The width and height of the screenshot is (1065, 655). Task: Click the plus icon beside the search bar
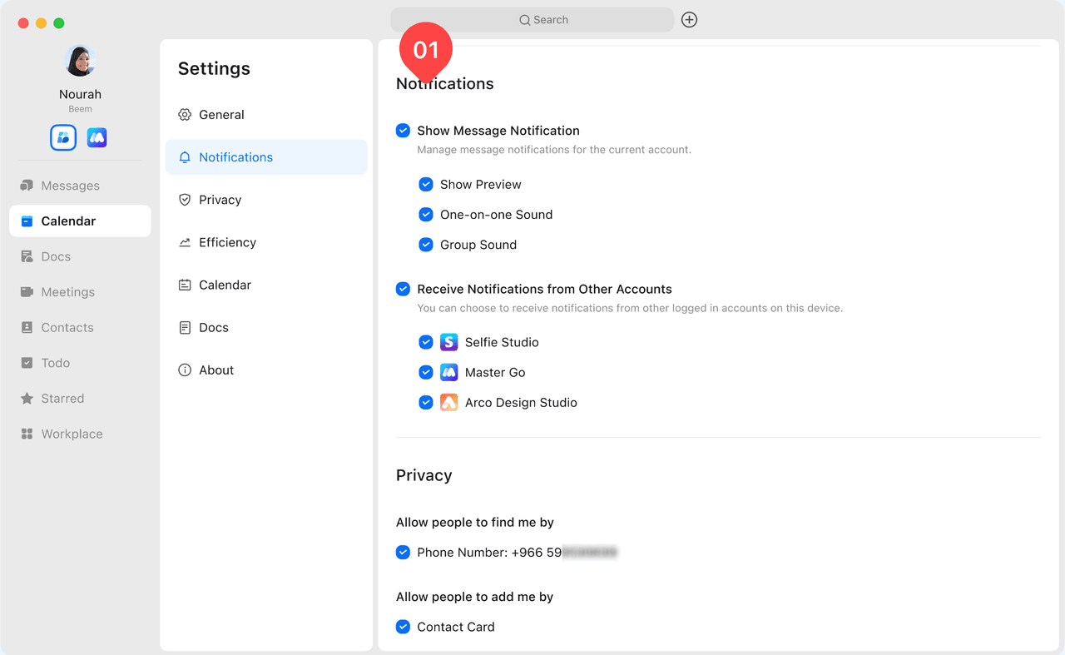click(x=689, y=20)
